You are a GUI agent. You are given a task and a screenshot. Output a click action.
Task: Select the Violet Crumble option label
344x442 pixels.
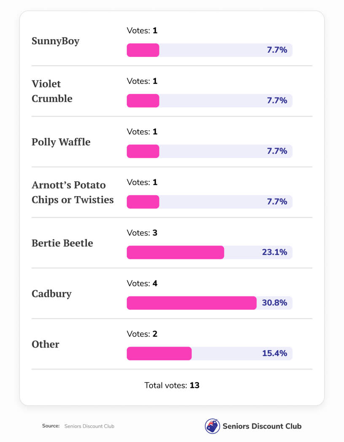[x=52, y=91]
